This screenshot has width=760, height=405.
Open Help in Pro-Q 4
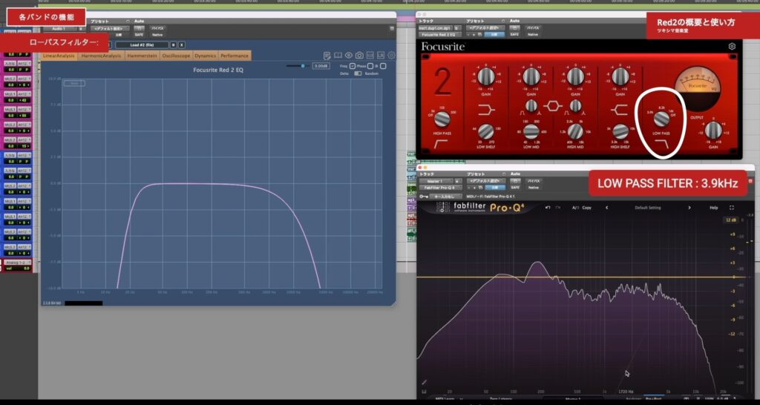pos(713,208)
